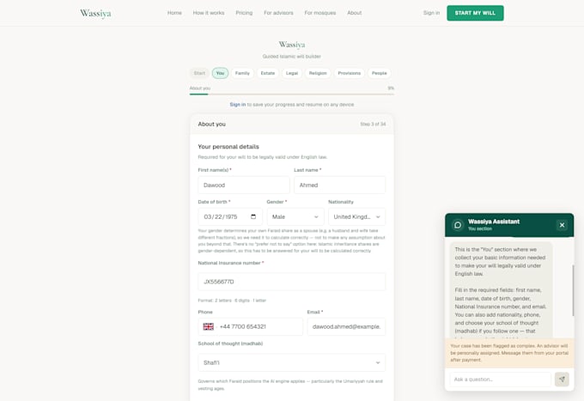Click the National Insurance number field
The width and height of the screenshot is (584, 401).
292,282
